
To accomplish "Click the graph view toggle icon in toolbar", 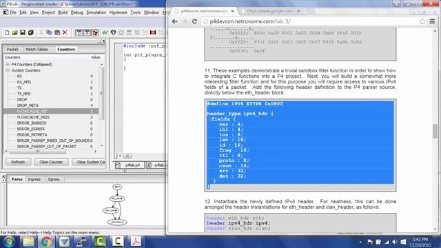I will 95,33.
